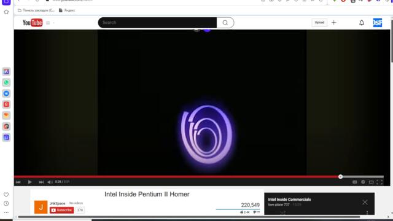This screenshot has width=393, height=221.
Task: Mute the video volume
Action: [50, 182]
